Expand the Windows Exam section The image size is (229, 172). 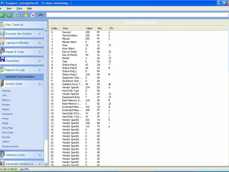(x=40, y=155)
